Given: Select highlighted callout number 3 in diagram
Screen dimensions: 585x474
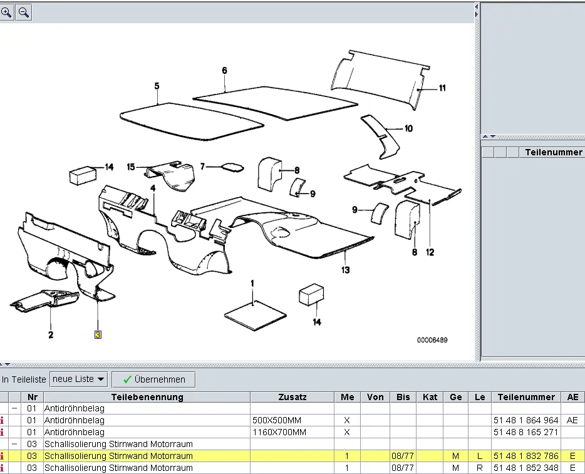Looking at the screenshot, I should pyautogui.click(x=98, y=334).
